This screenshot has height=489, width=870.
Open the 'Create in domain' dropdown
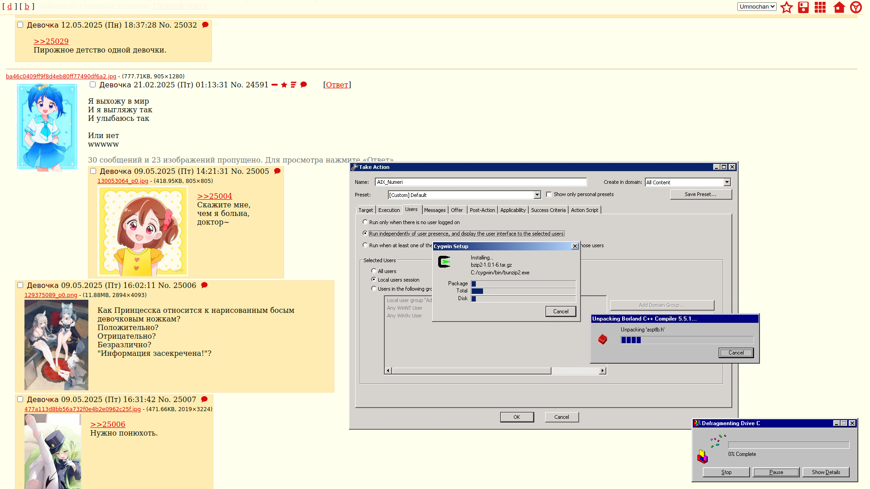pos(727,182)
